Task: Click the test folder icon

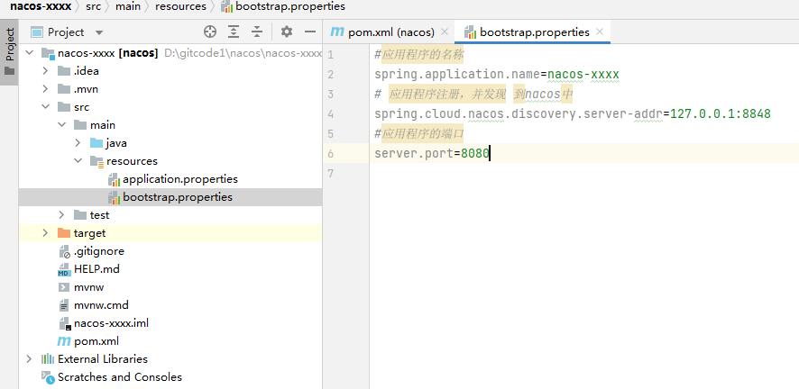Action: tap(80, 214)
